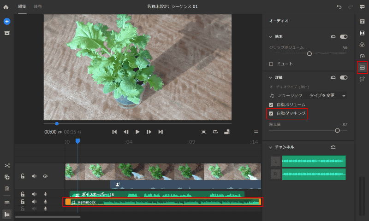Uncheck the 自動ダッキング checkbox
369x221 pixels.
tap(271, 113)
